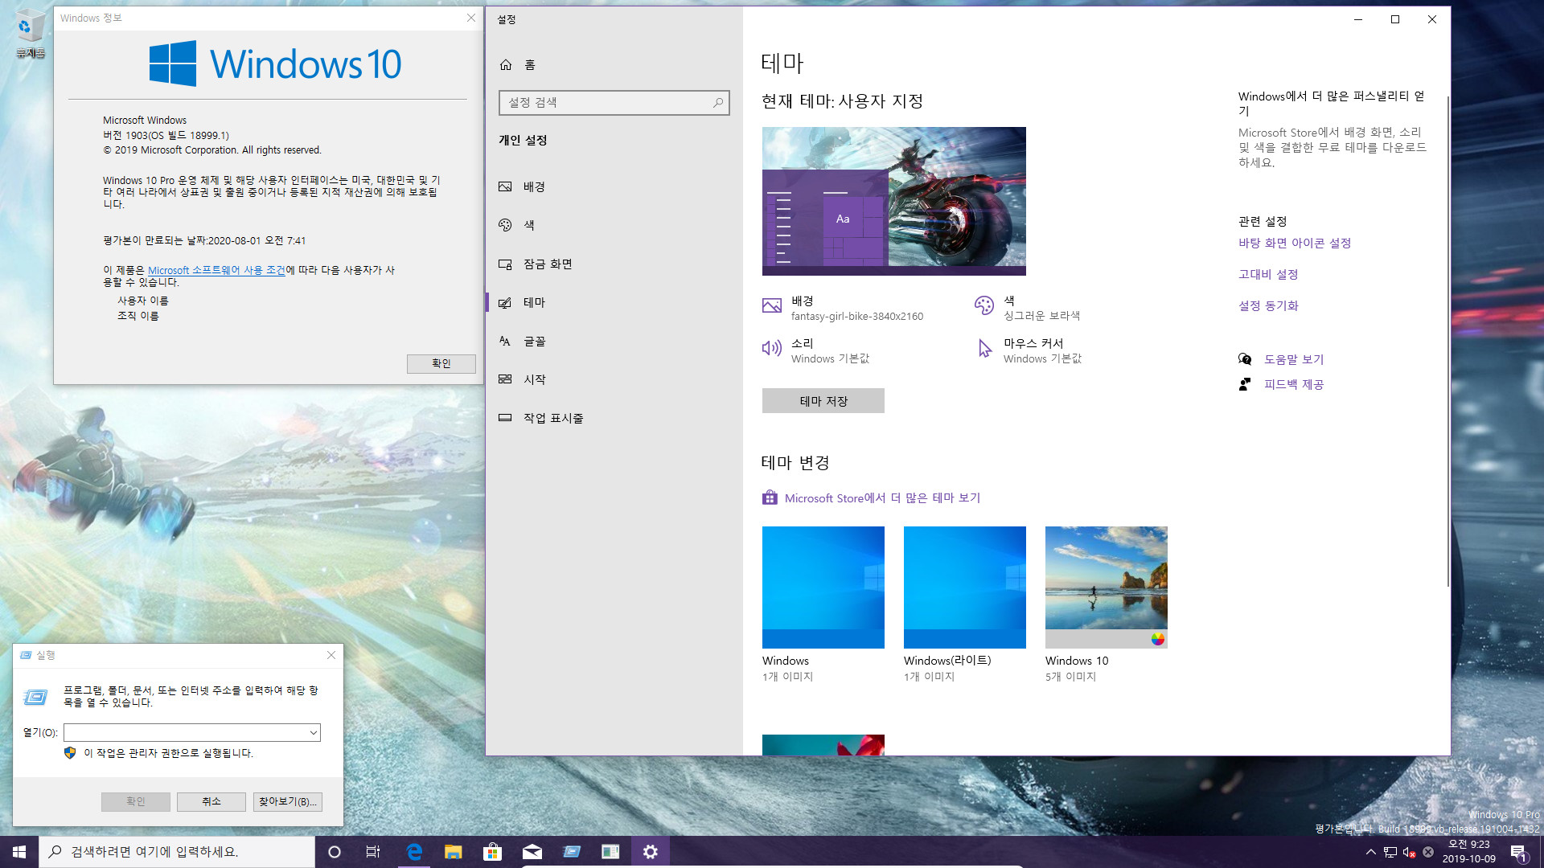Open the Recycle Bin desktop icon
Image resolution: width=1544 pixels, height=868 pixels.
point(30,34)
